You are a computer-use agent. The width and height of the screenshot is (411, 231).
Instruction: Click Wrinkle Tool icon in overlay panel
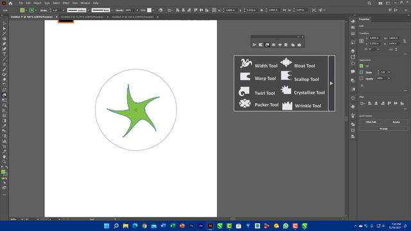(x=287, y=105)
